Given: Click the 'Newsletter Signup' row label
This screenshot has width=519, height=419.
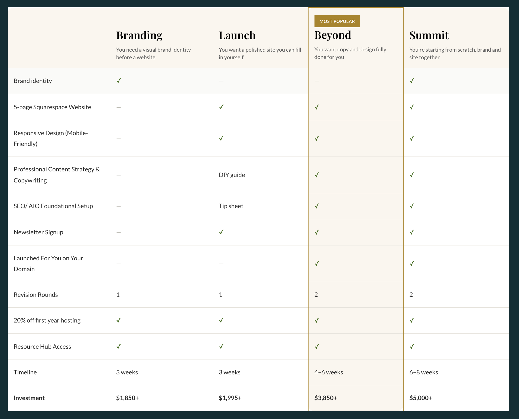Looking at the screenshot, I should click(38, 232).
